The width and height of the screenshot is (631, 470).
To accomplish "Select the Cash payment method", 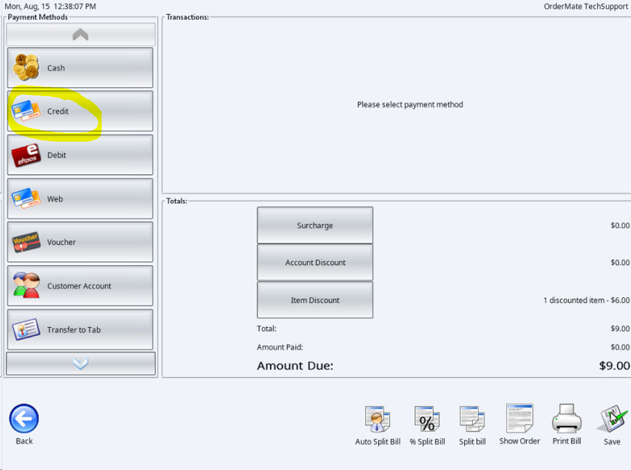I will 80,68.
